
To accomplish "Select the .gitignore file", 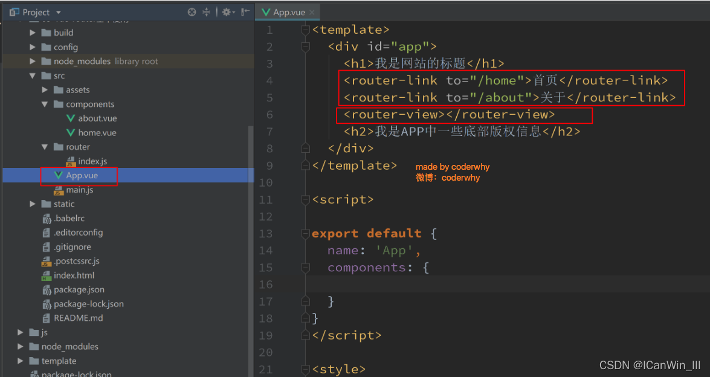I will click(73, 246).
